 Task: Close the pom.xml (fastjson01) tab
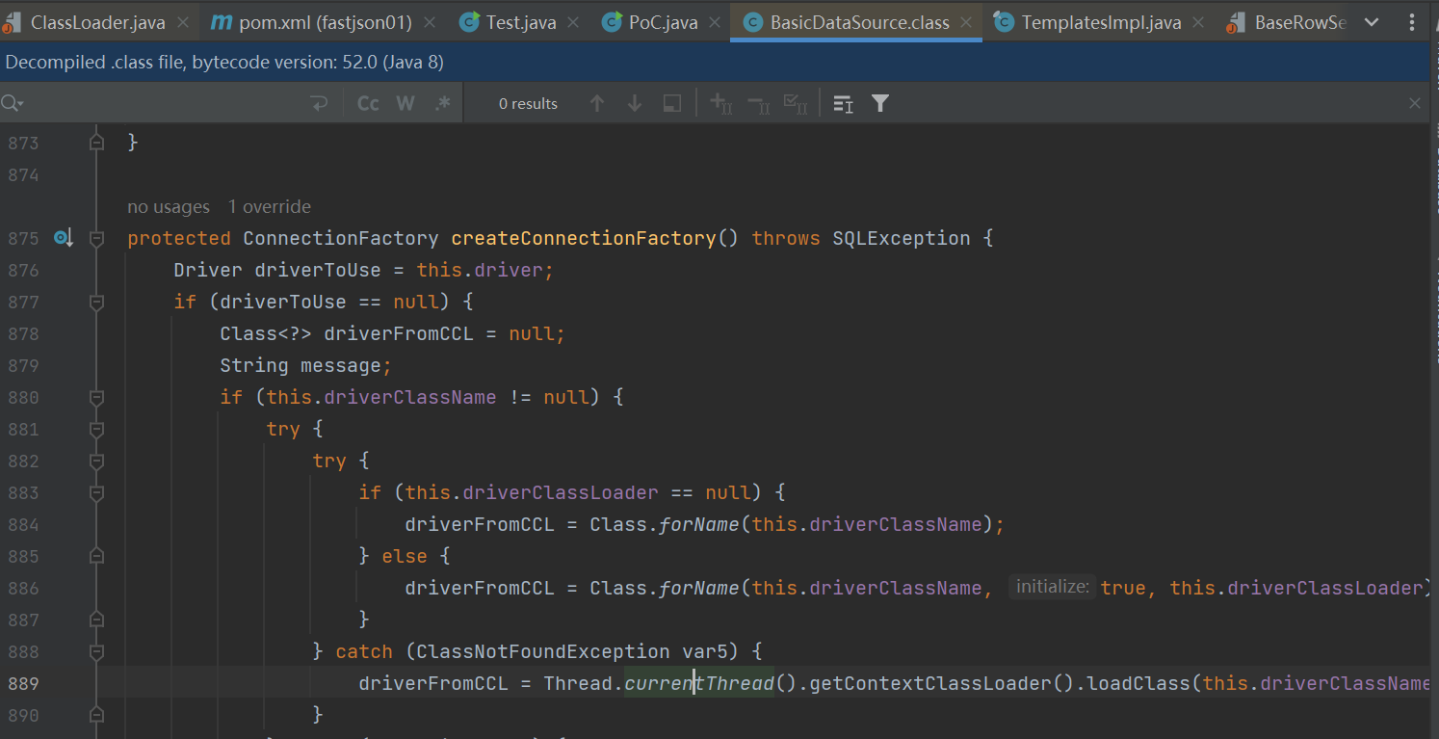click(x=429, y=22)
